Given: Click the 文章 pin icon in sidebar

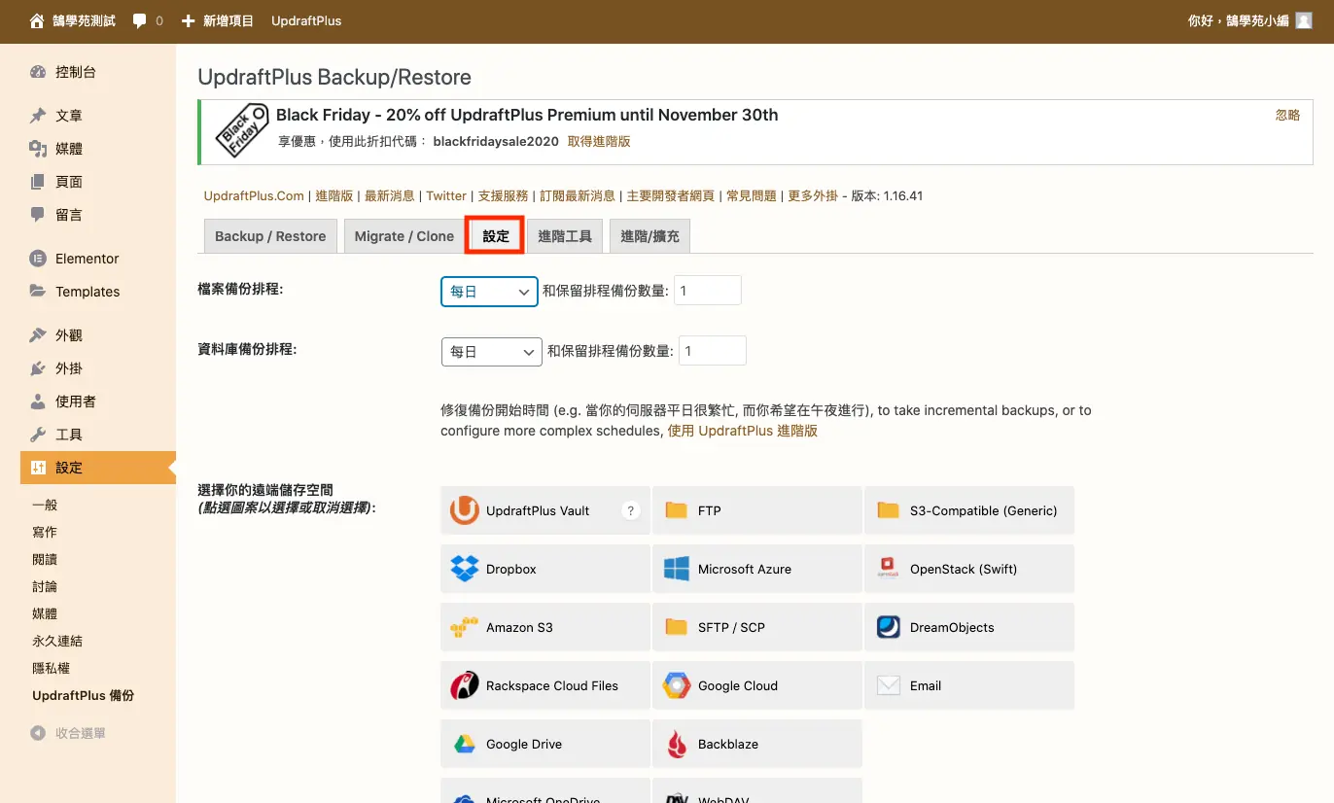Looking at the screenshot, I should [38, 116].
